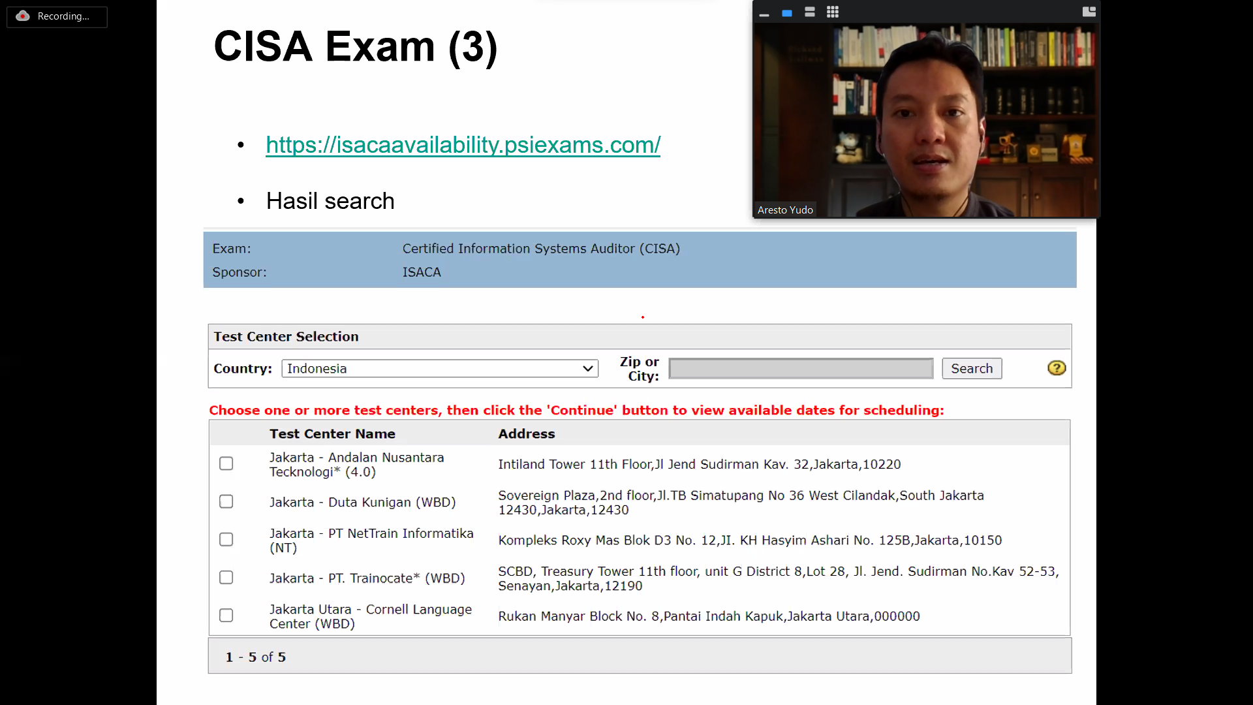Open the Country dropdown showing Indonesia

[x=440, y=369]
